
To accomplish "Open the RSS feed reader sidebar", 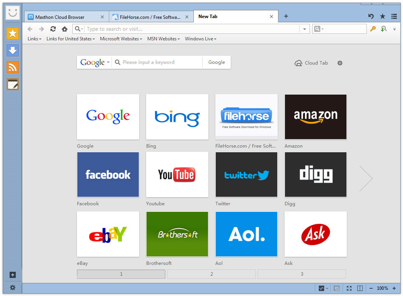I will point(13,67).
